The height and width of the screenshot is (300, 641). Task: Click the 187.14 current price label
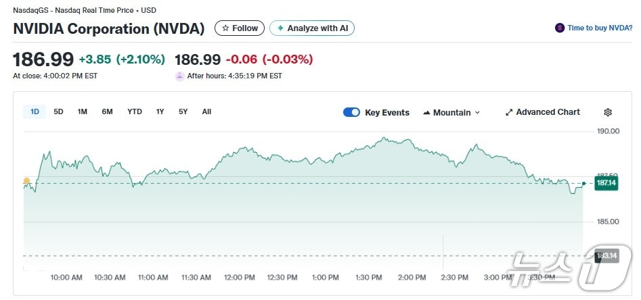[605, 183]
